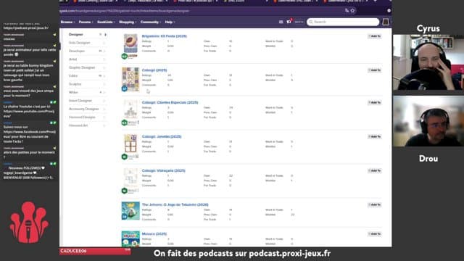This screenshot has width=464, height=261.
Task: Open The Jetsons board game link (2026)
Action: 175,204
